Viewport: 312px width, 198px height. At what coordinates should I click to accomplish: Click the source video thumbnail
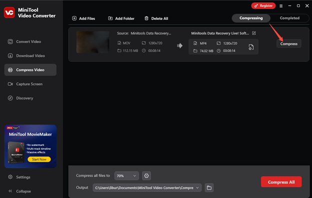(x=92, y=42)
